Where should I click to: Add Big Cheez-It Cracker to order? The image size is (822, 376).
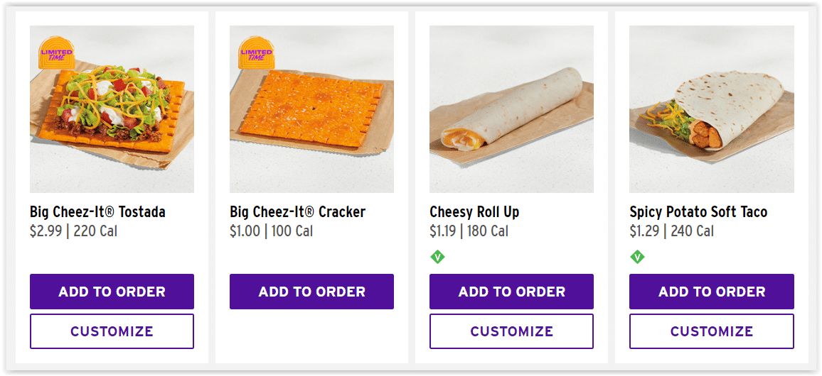tap(311, 292)
